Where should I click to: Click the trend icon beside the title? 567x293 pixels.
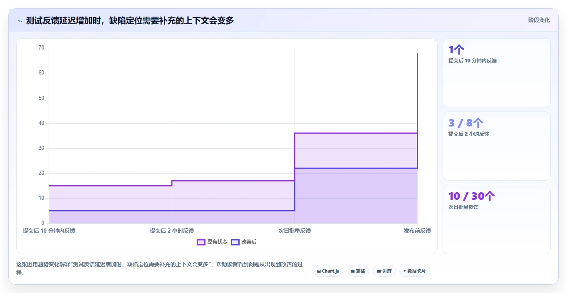tap(20, 20)
